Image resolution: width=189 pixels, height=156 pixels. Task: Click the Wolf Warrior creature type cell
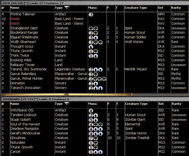[134, 42]
